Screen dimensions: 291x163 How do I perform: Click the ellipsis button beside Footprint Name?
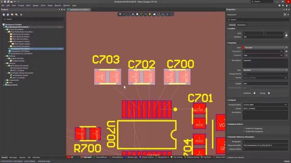coord(286,105)
